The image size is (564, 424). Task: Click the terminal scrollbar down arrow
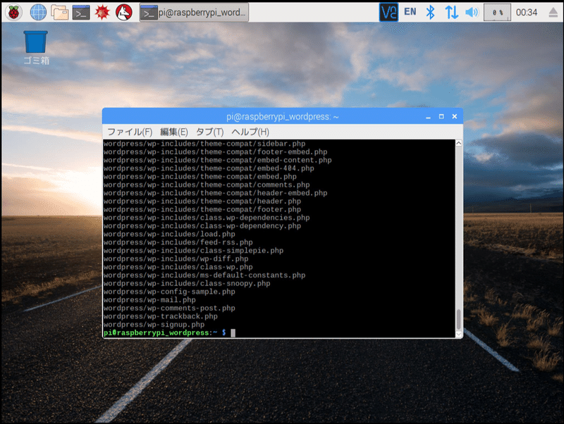tap(459, 334)
